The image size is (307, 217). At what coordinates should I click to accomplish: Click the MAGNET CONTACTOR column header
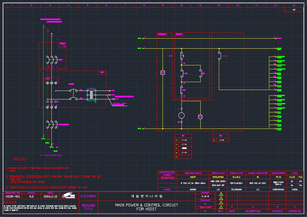258,173
